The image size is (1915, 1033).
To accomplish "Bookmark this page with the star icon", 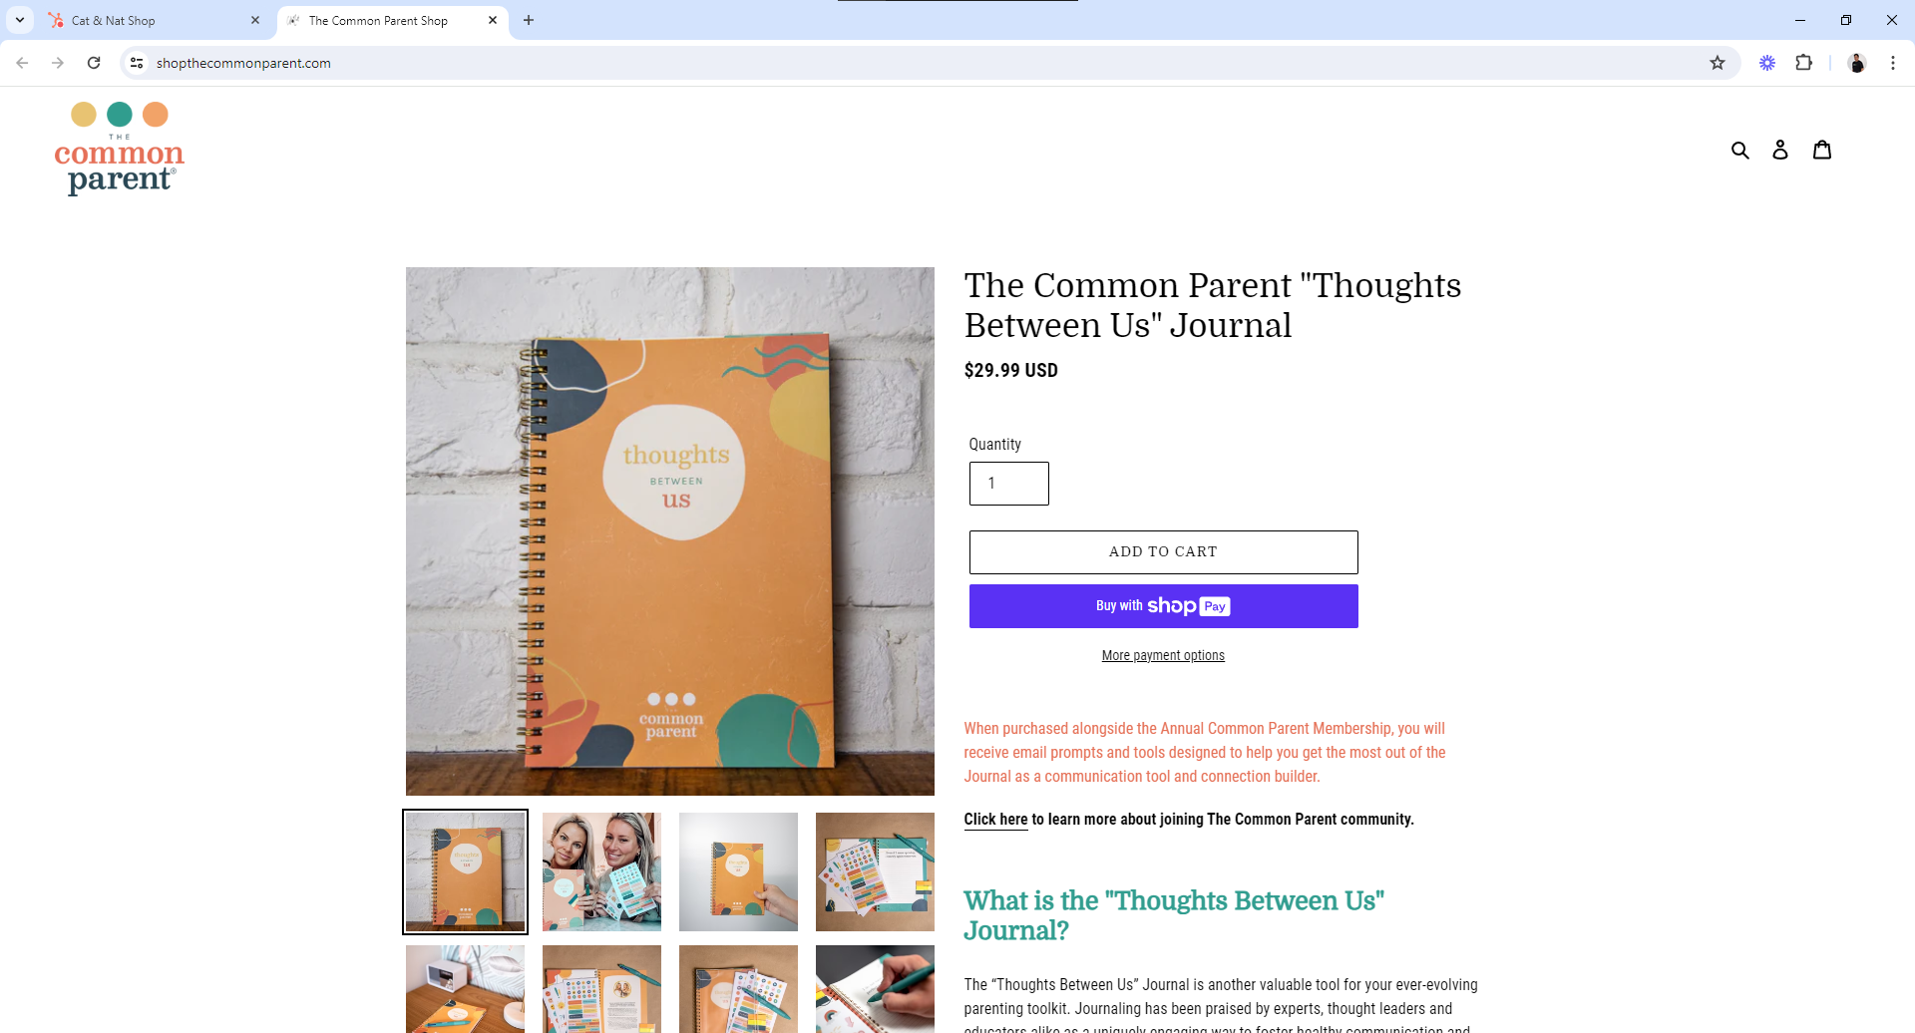I will [1718, 63].
